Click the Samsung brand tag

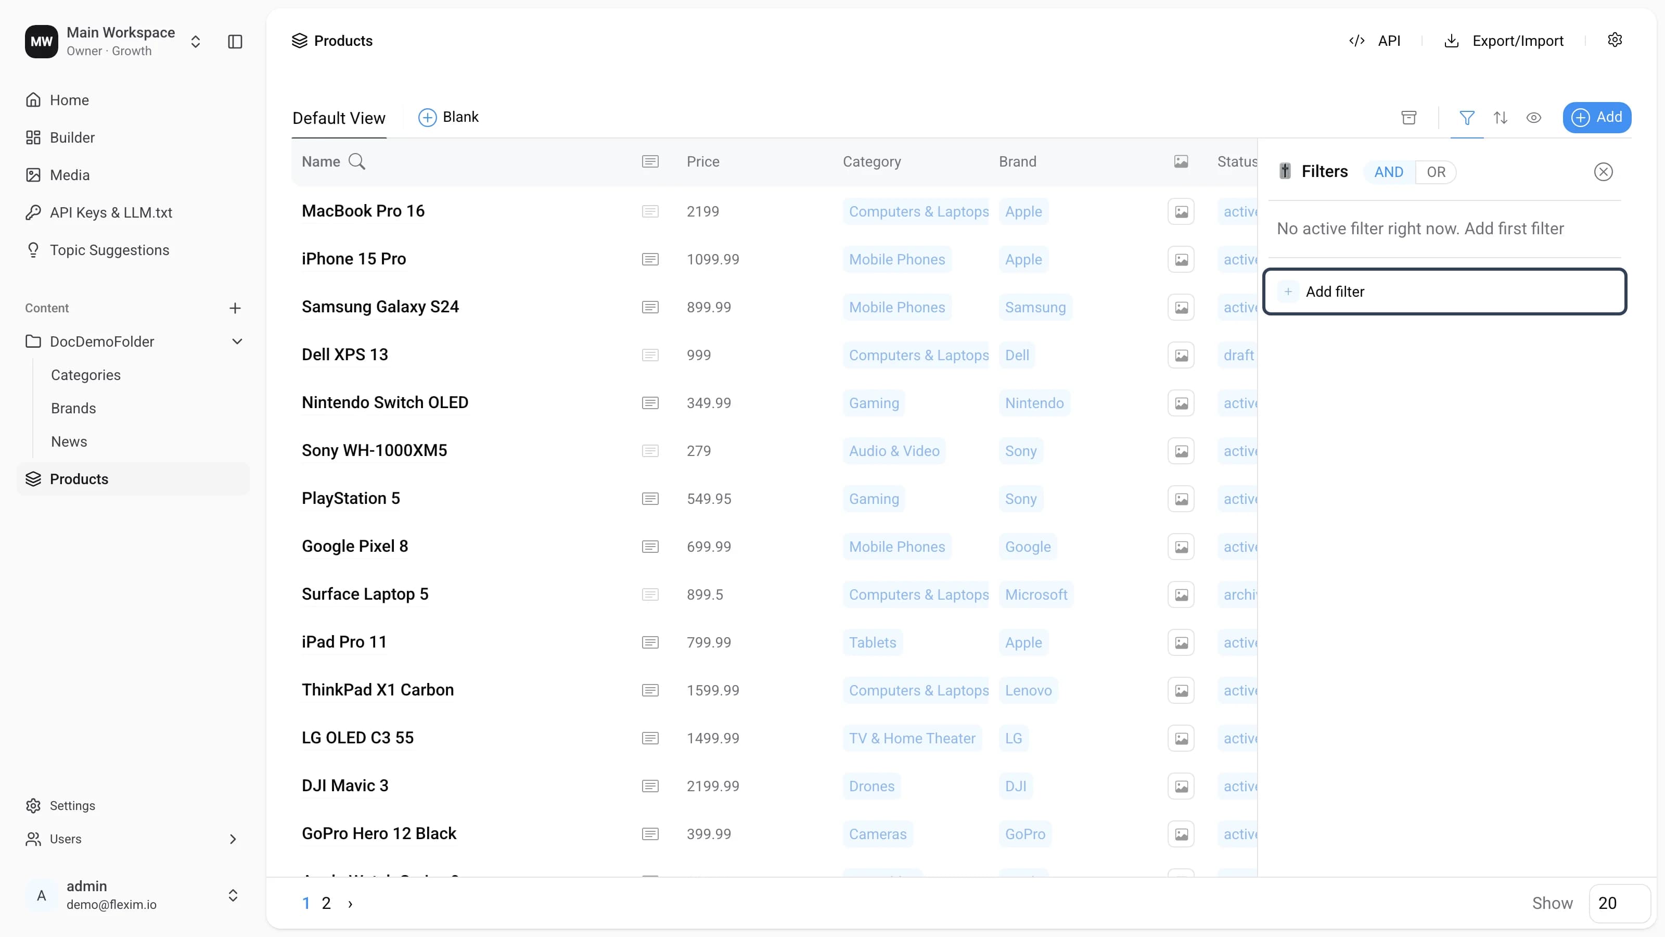tap(1035, 307)
